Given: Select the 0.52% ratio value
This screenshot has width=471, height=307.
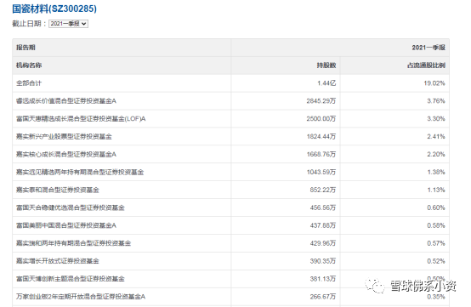Looking at the screenshot, I should [x=436, y=261].
